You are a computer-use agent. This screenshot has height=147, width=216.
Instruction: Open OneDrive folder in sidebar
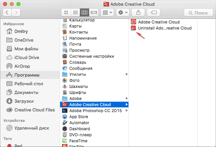tap(30, 40)
